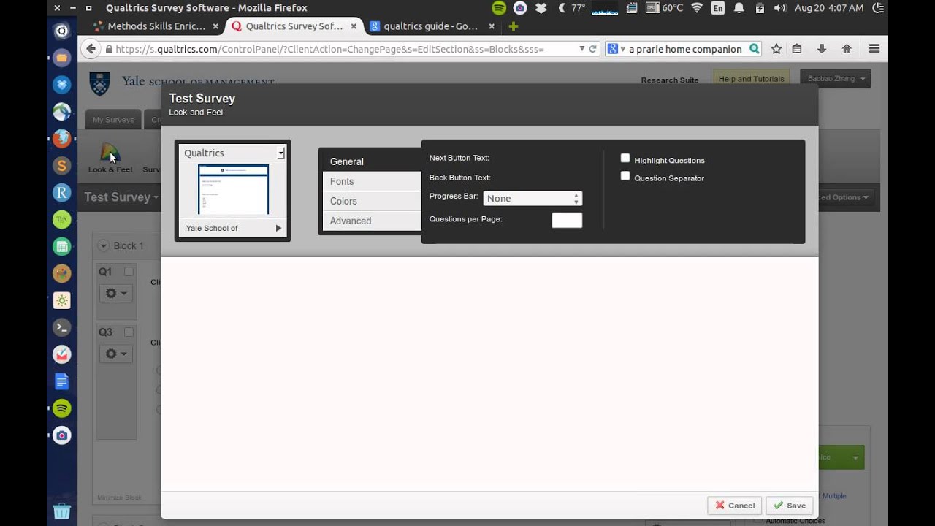Open the En keyboard language indicator
Viewport: 935px width, 526px height.
(718, 8)
